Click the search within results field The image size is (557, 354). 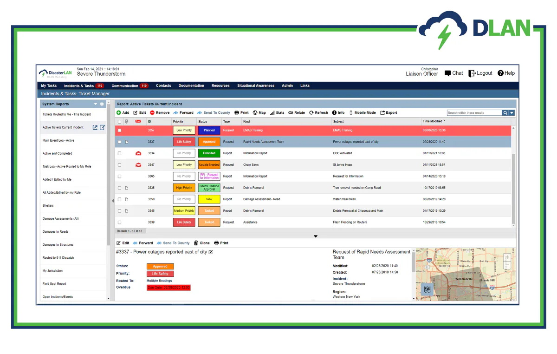pos(474,112)
